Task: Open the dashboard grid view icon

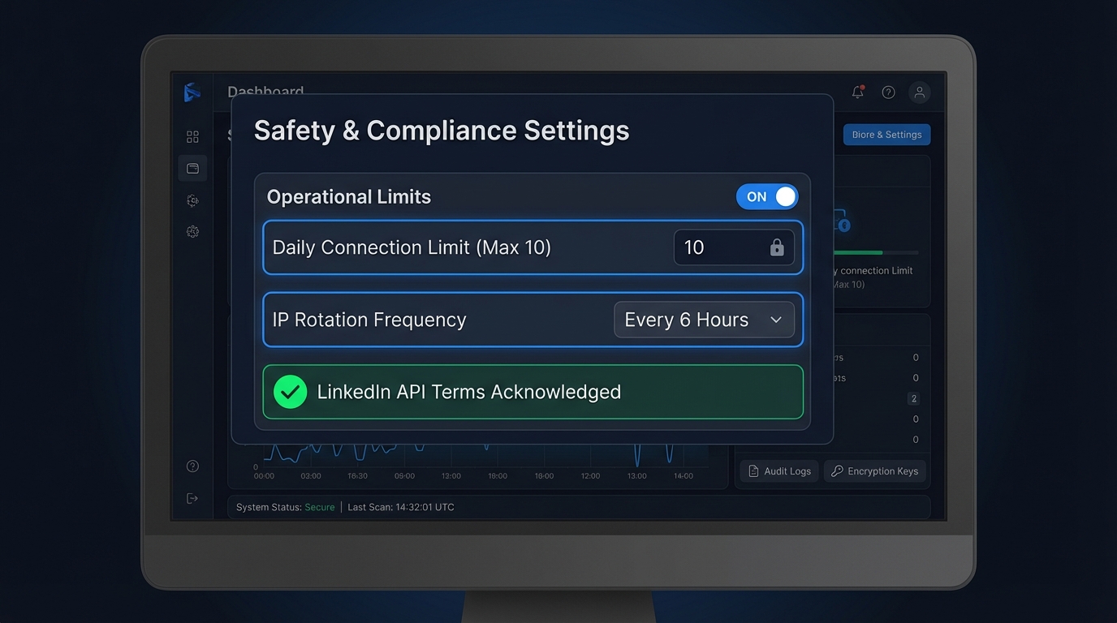Action: 192,137
